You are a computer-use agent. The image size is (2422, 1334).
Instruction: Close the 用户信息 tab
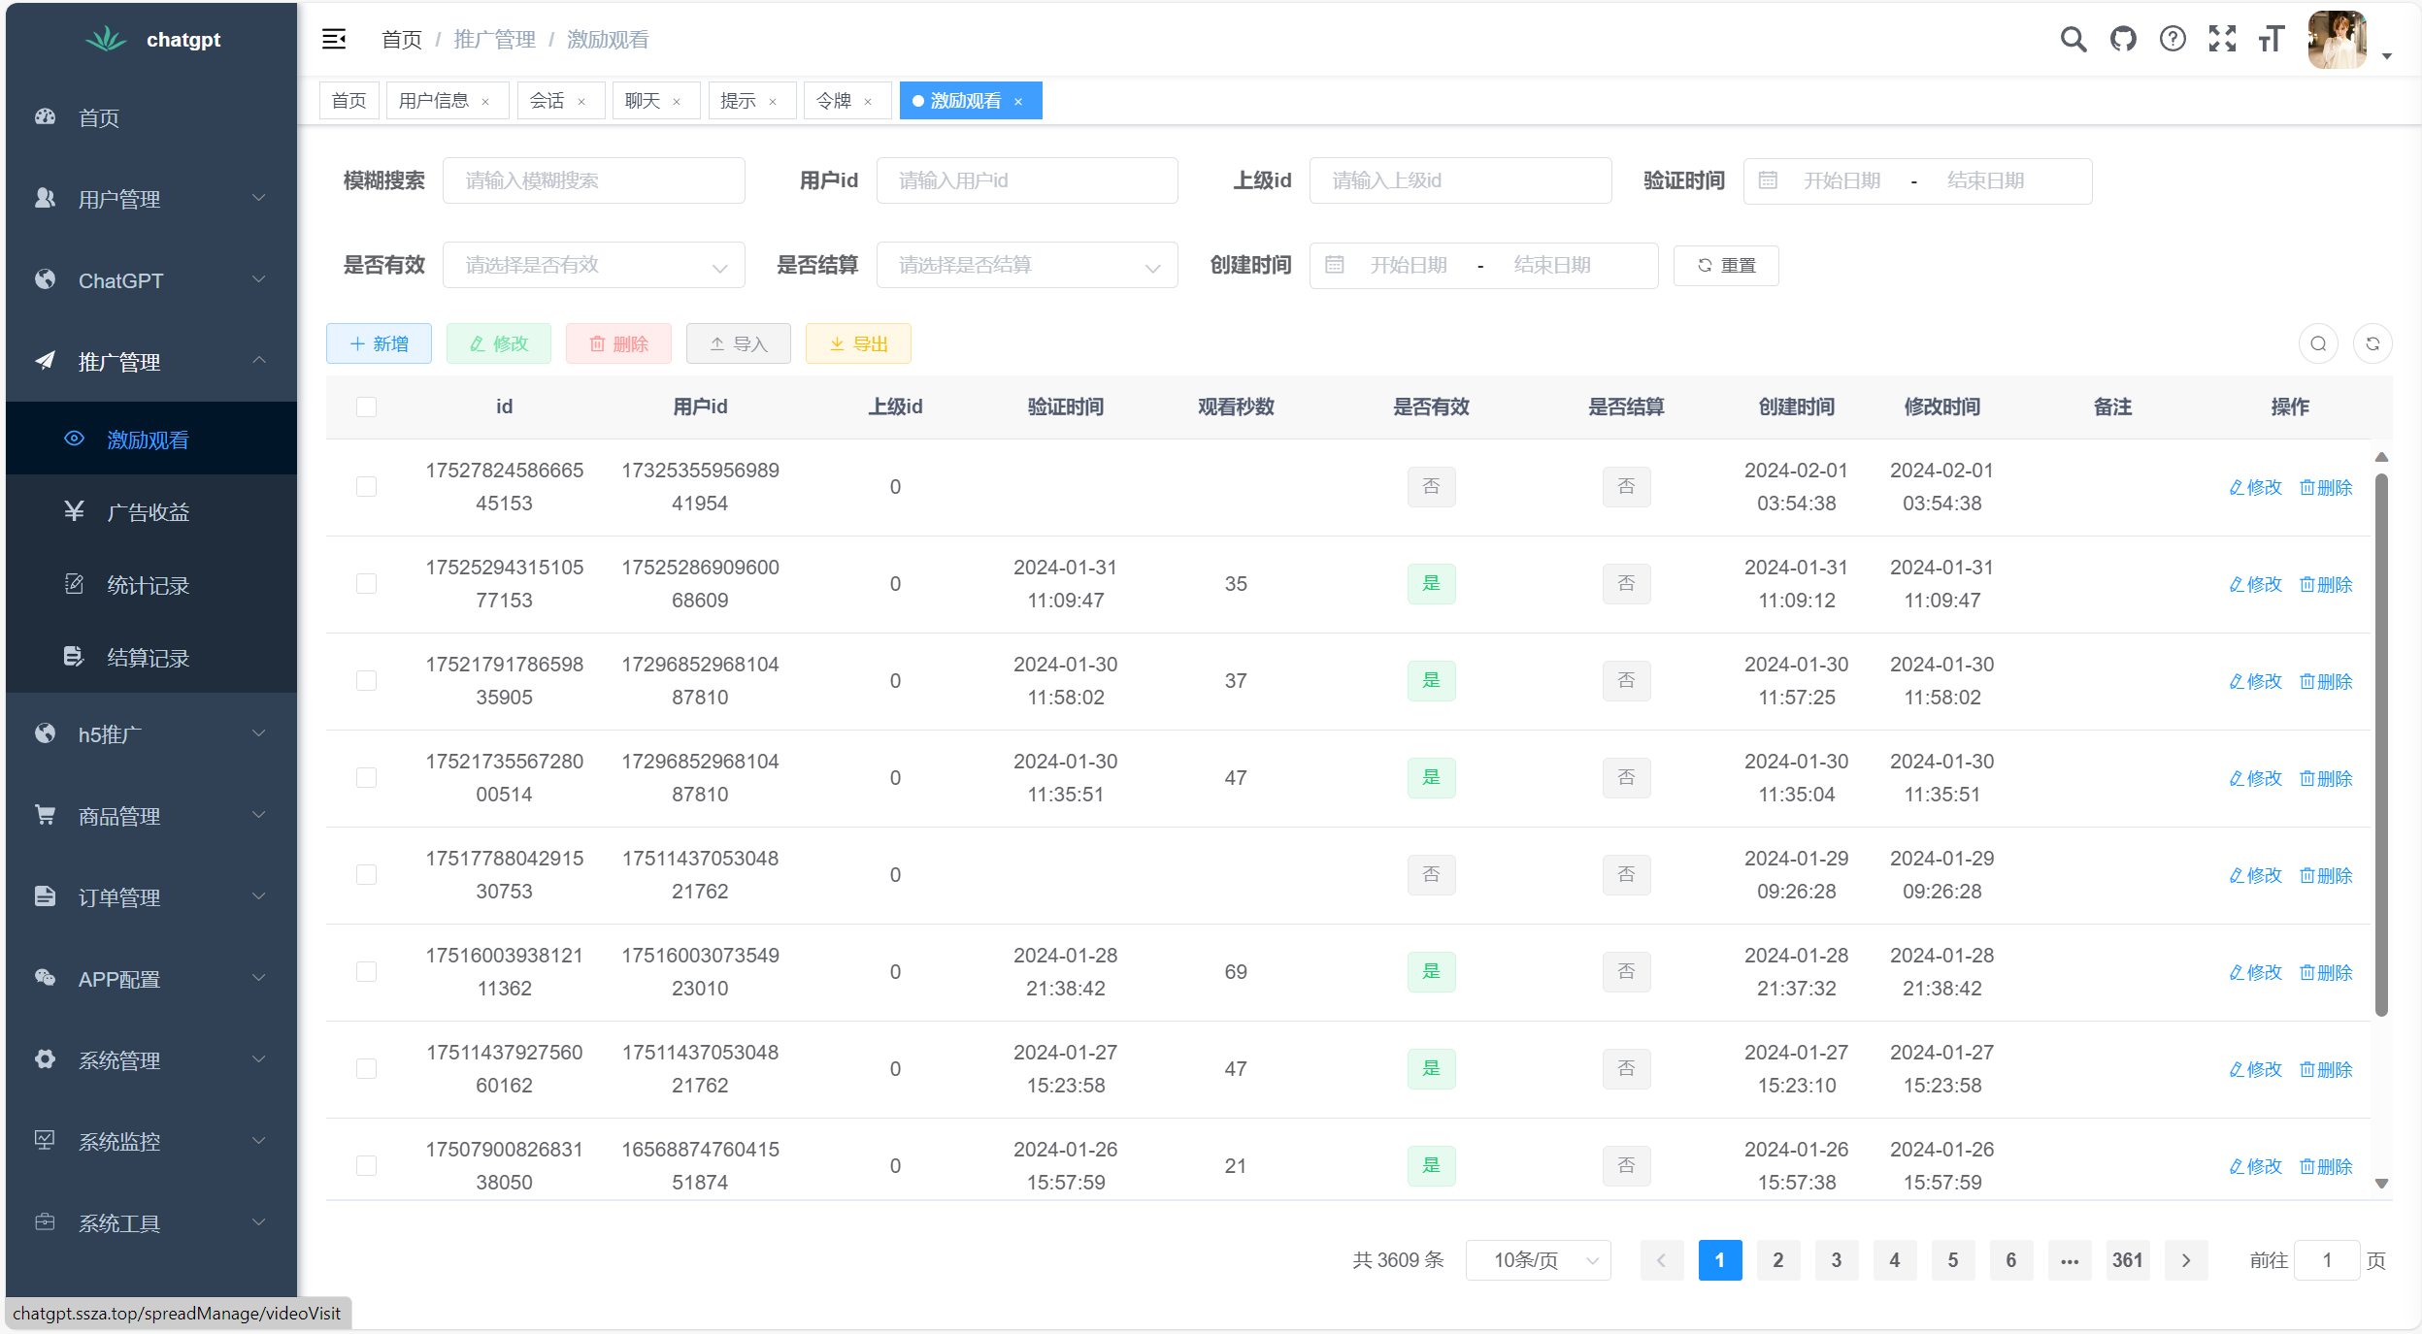[x=485, y=102]
